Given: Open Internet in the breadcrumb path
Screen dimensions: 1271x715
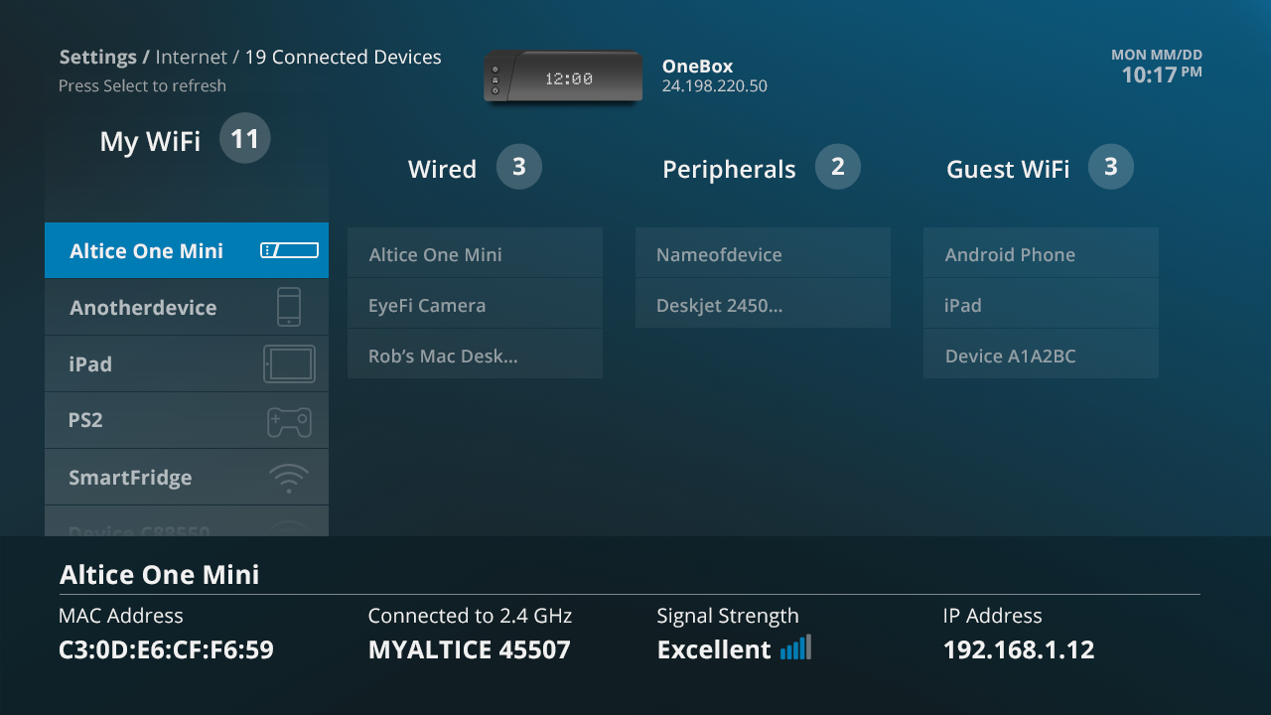Looking at the screenshot, I should 191,58.
